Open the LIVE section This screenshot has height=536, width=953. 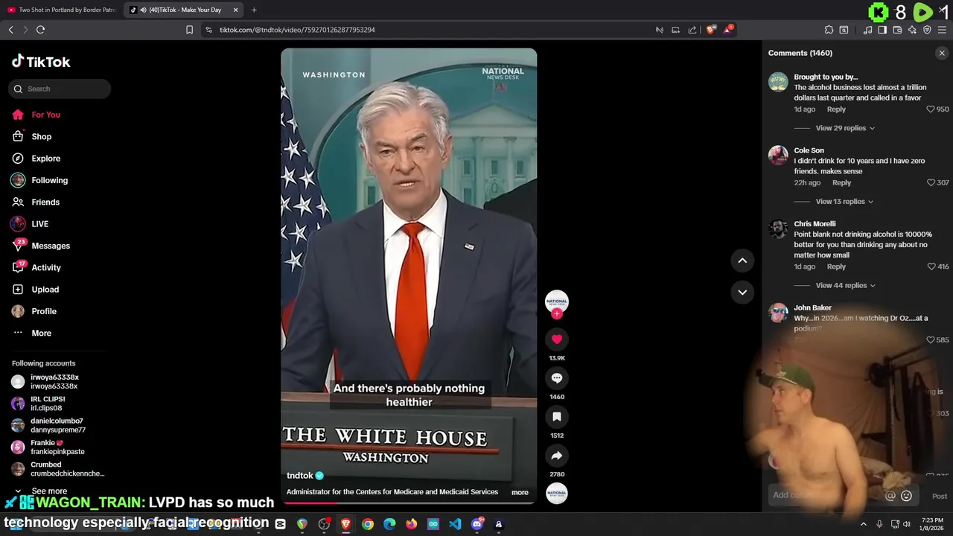tap(30, 224)
